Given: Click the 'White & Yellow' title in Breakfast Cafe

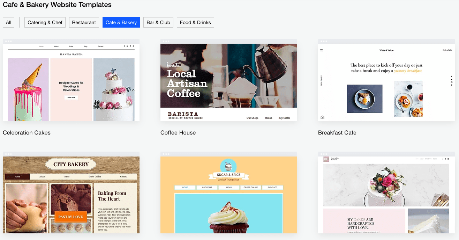Looking at the screenshot, I should click(x=386, y=50).
